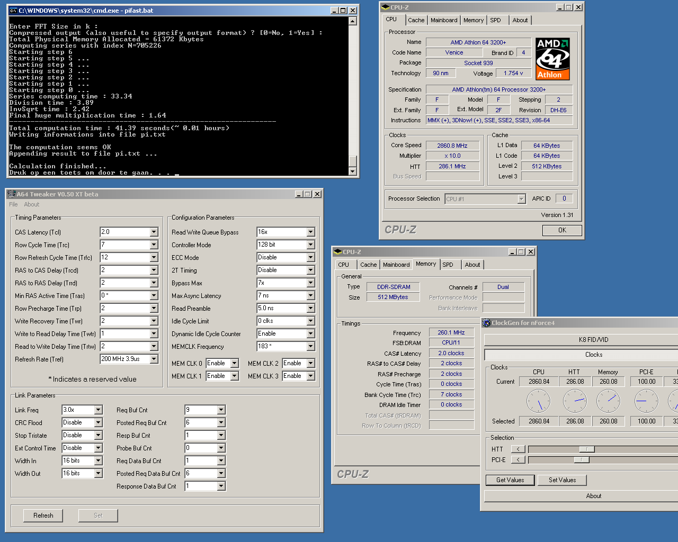
Task: Click the AMD Athlon 64 logo in CPU-Z
Action: click(x=552, y=59)
